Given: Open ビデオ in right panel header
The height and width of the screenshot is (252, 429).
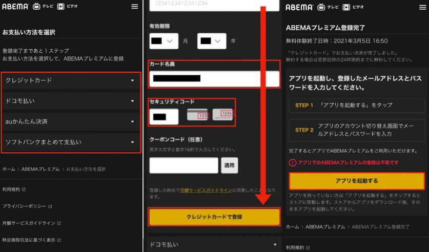Looking at the screenshot, I should tap(353, 7).
